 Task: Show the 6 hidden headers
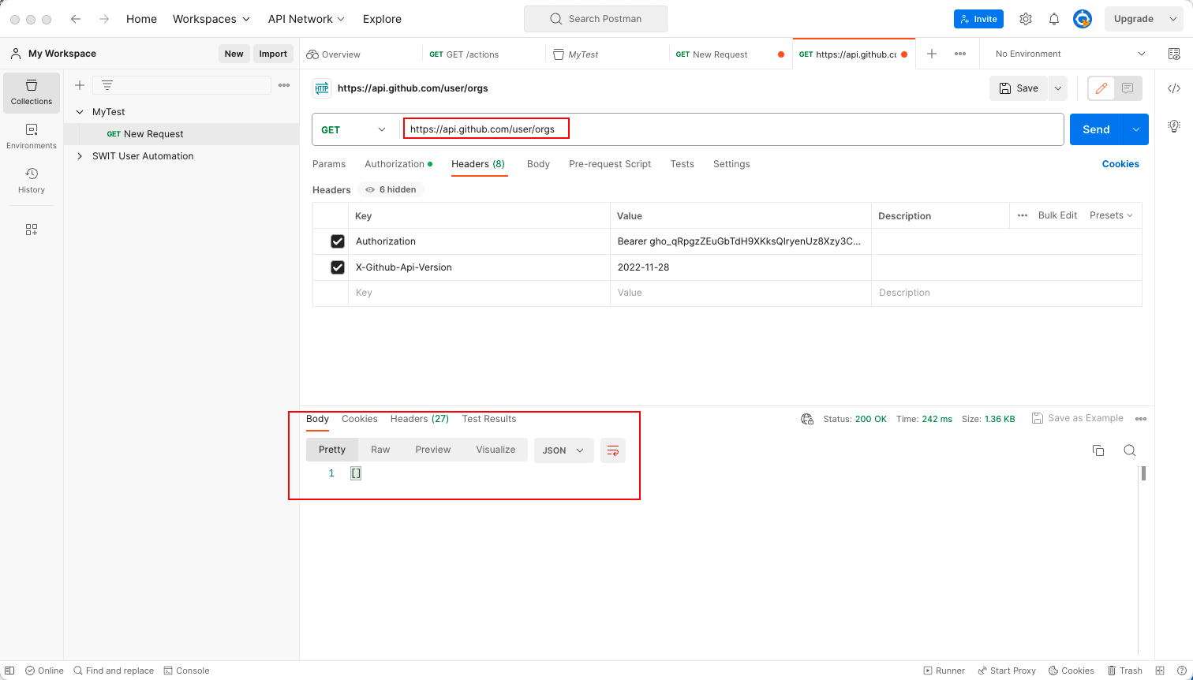(391, 189)
